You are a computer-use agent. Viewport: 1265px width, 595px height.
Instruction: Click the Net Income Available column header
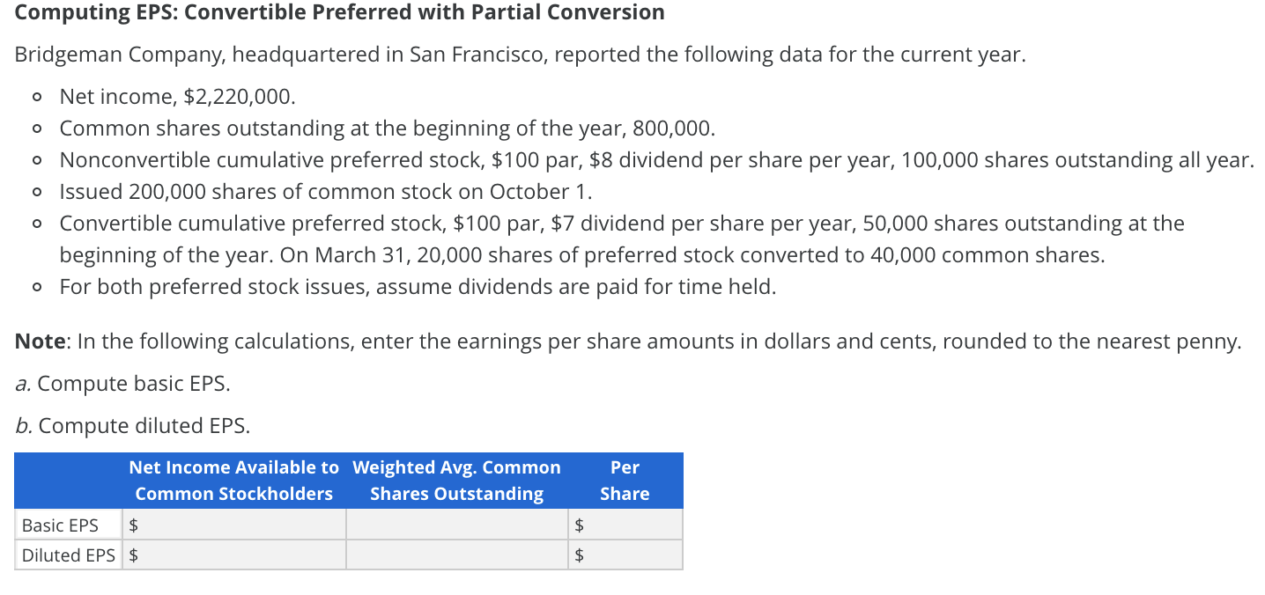(233, 481)
